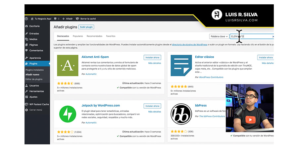Viewport: 298px width, 149px height.
Task: Click the Páginas icon in sidebar
Action: [26, 45]
